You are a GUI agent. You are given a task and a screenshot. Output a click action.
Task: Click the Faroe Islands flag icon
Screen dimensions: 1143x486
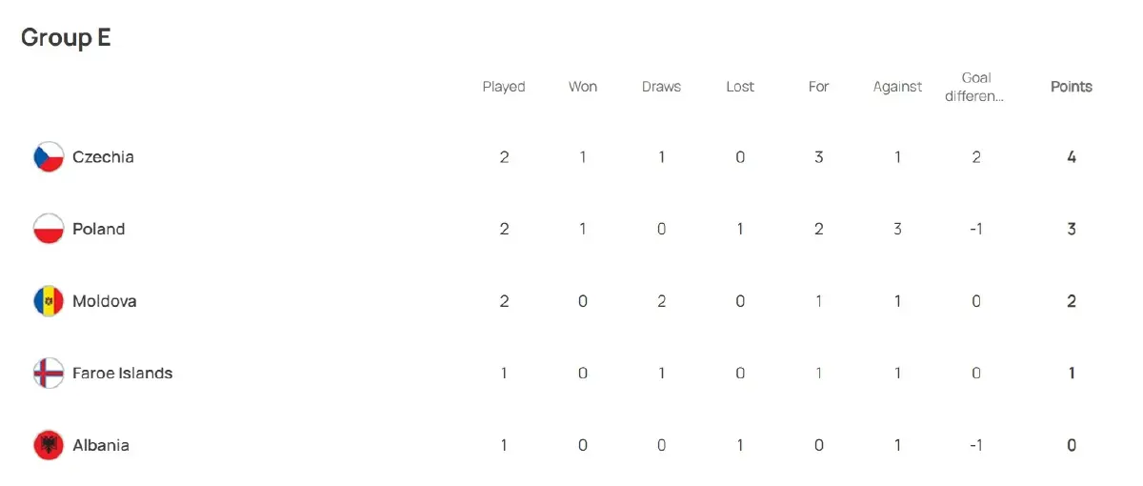[49, 374]
